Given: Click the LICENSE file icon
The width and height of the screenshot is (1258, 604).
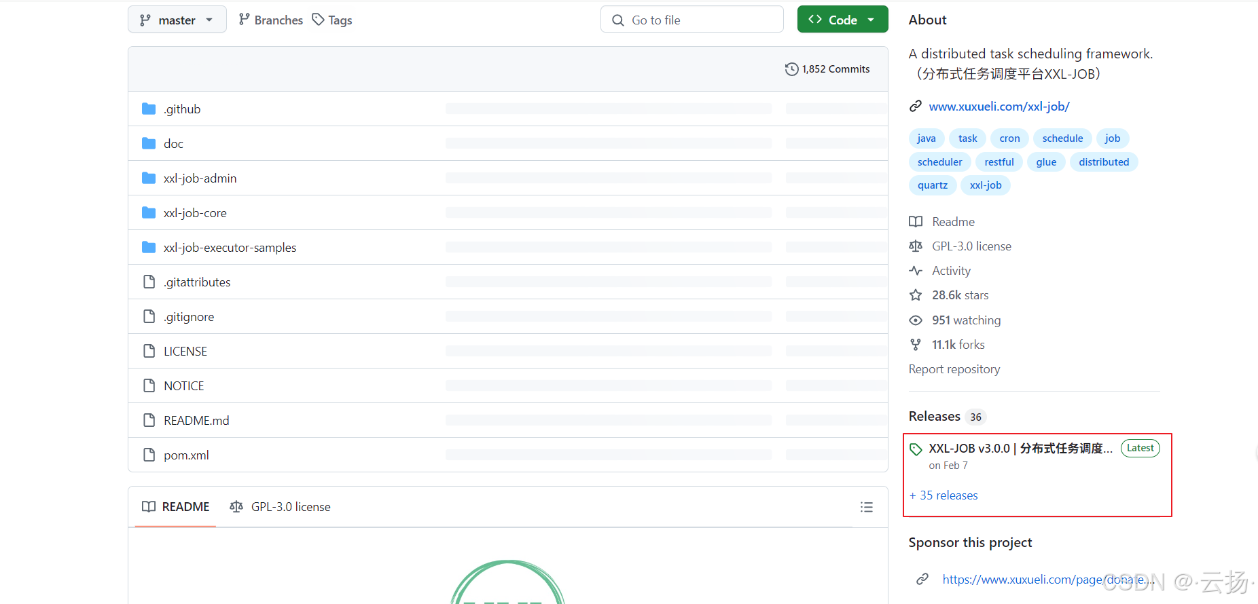Looking at the screenshot, I should pyautogui.click(x=149, y=351).
